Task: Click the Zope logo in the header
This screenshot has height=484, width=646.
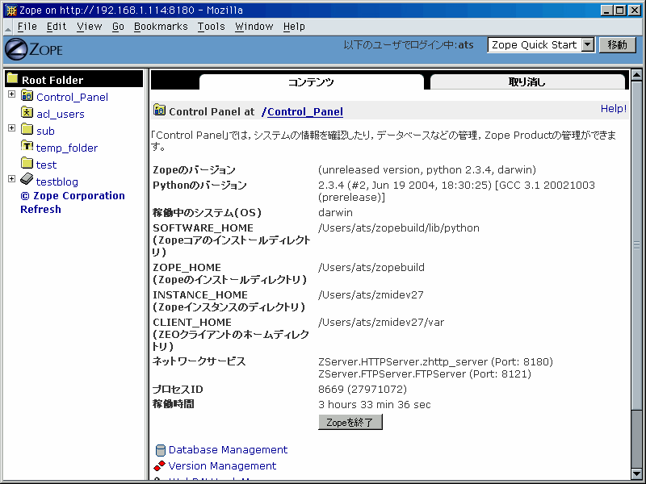Action: click(34, 49)
